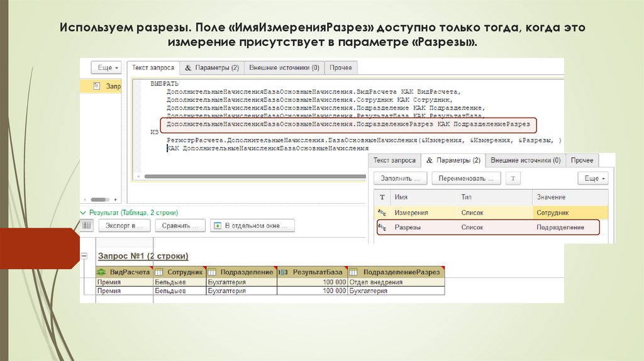Collapse the Результат section chevron
The image size is (644, 361).
tap(84, 213)
